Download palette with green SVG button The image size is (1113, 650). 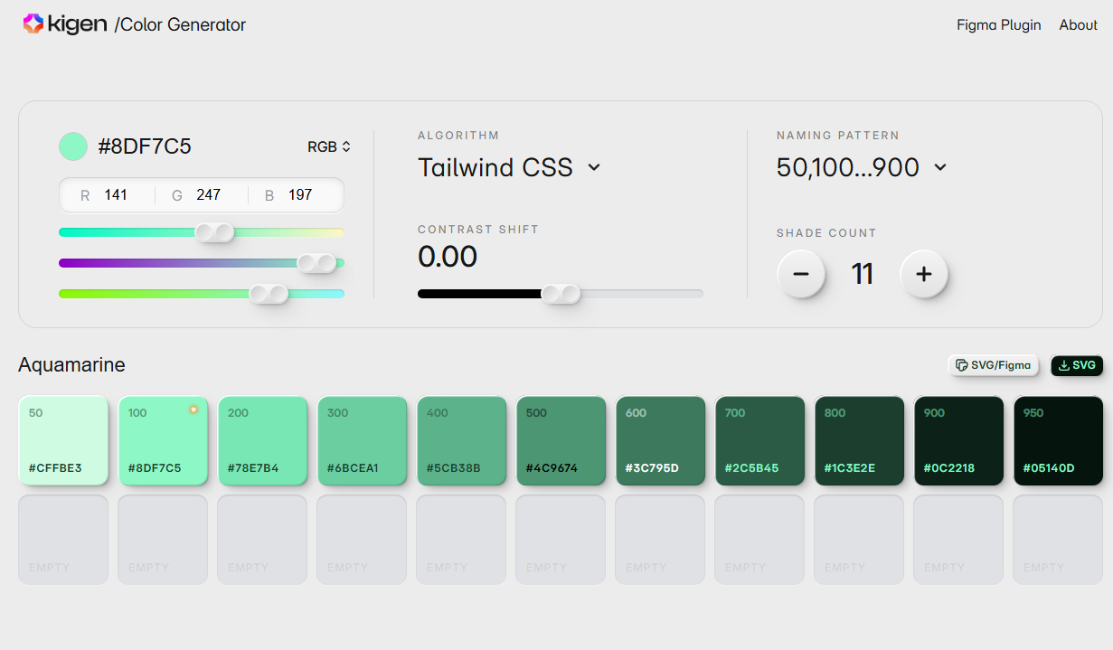[x=1077, y=365]
